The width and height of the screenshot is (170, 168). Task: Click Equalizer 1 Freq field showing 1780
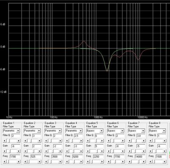[x=15, y=157]
